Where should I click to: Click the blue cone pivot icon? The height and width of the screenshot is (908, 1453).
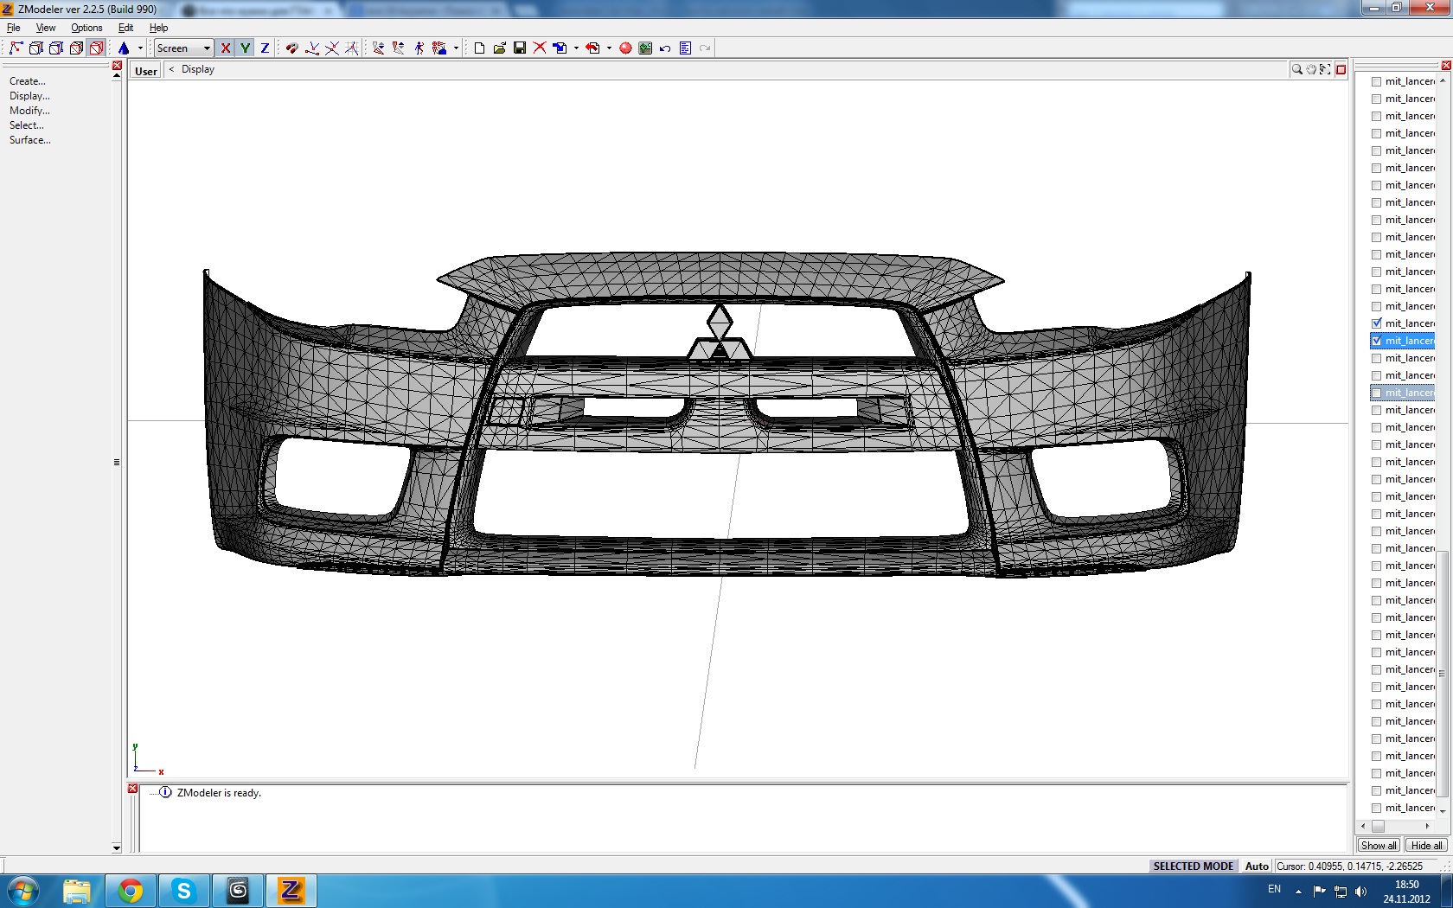(124, 48)
